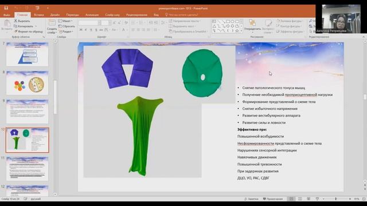Click the Примечания comments button in status bar
The height and width of the screenshot is (206, 367).
tap(273, 199)
